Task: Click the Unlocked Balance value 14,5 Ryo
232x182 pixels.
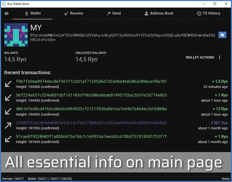Action: coord(86,59)
